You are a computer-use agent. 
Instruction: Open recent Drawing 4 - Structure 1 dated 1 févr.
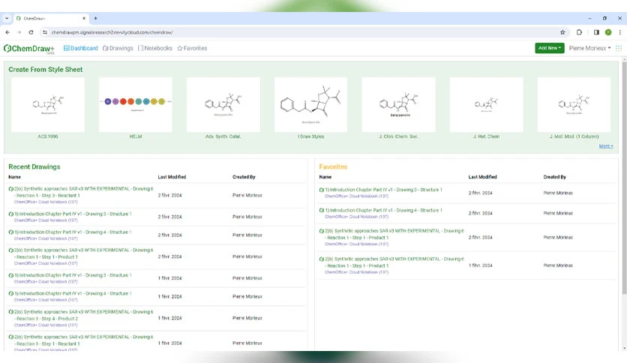click(x=73, y=294)
